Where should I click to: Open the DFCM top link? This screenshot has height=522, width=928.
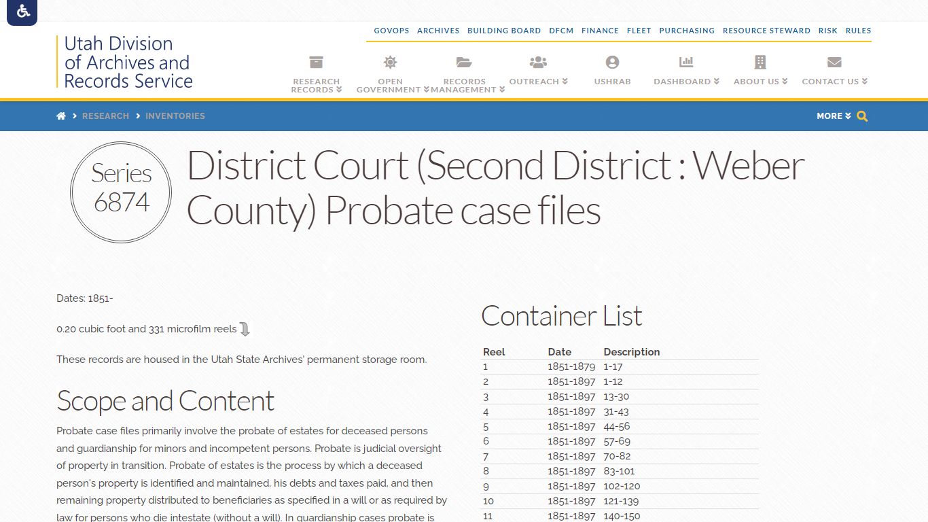coord(561,31)
